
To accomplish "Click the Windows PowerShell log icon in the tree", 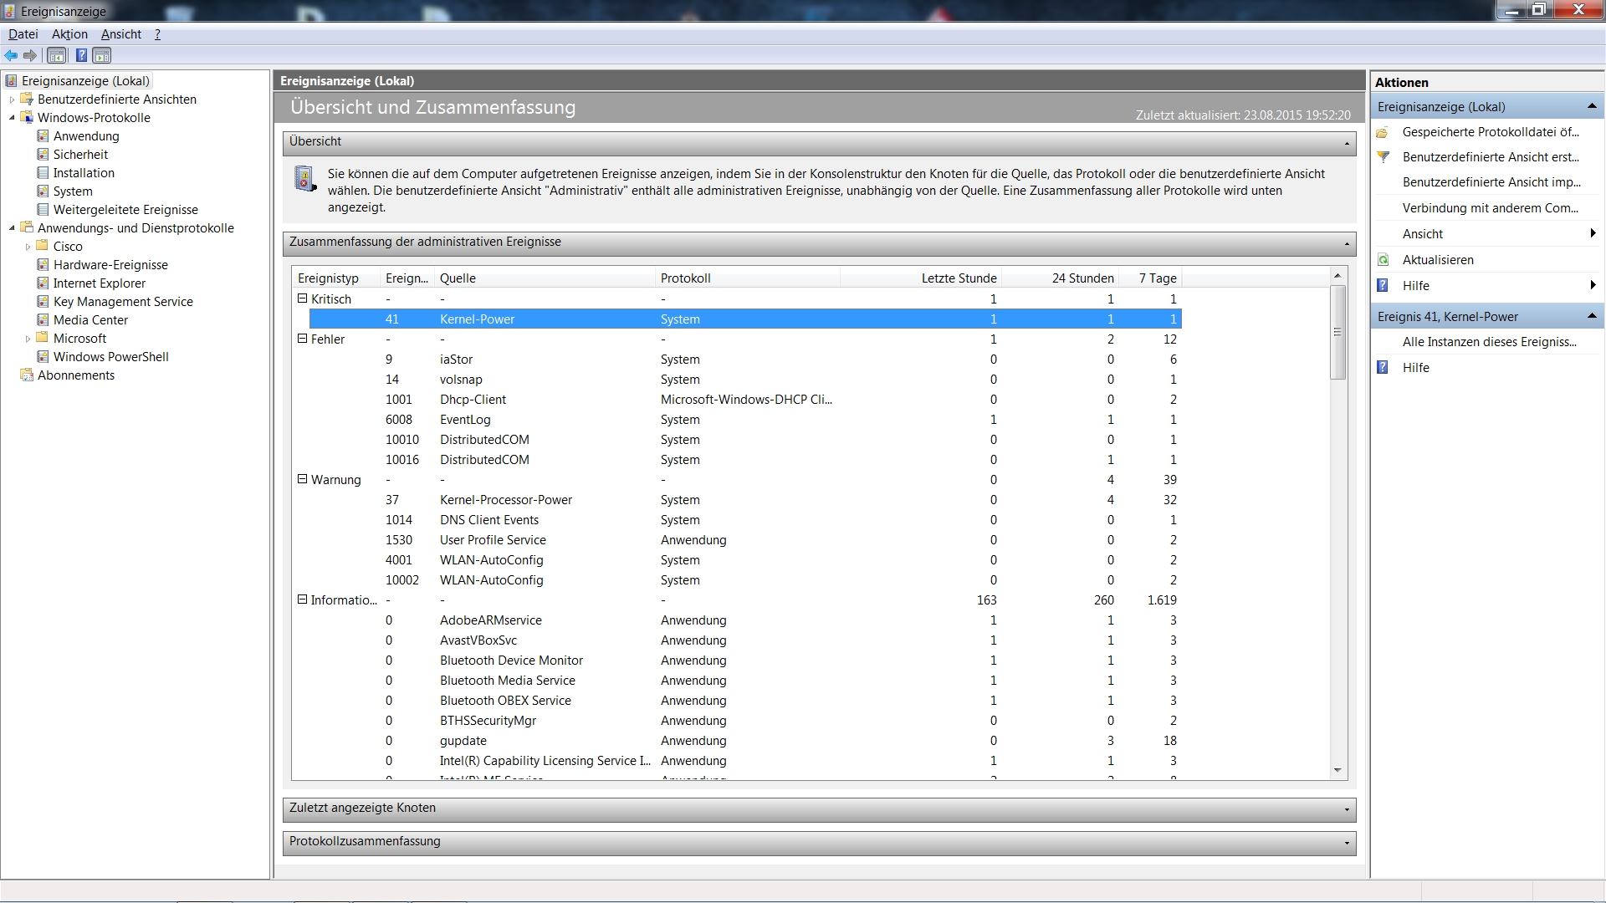I will click(43, 357).
